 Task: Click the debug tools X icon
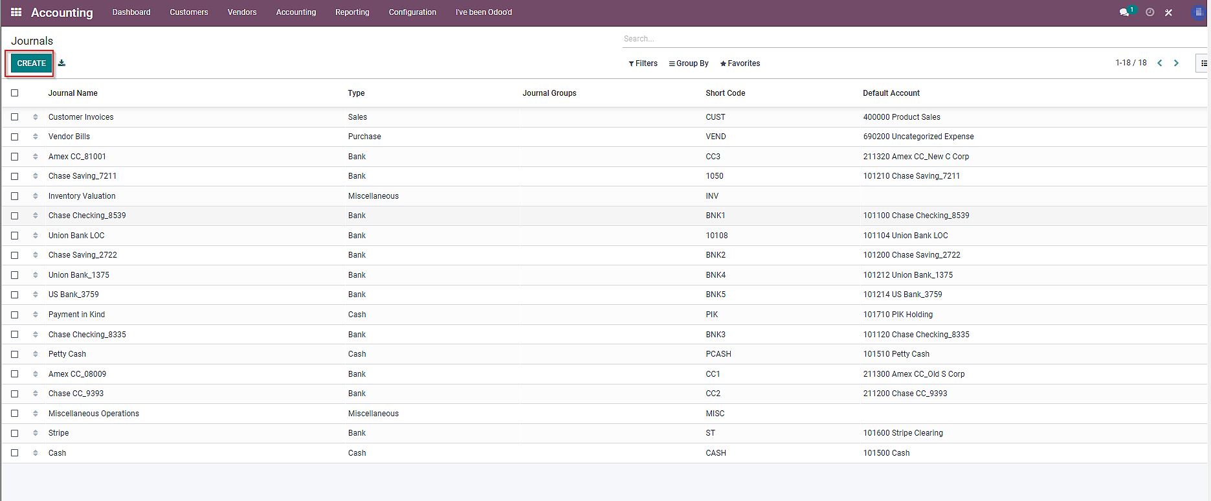[1169, 12]
